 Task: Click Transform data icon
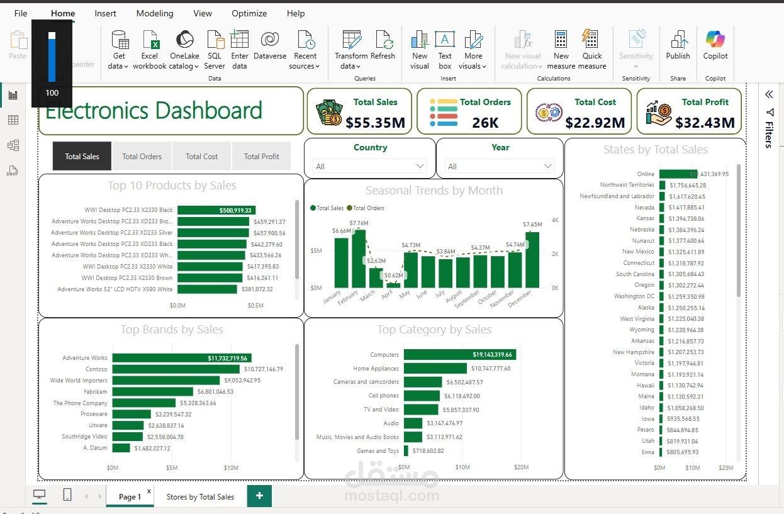[x=351, y=40]
